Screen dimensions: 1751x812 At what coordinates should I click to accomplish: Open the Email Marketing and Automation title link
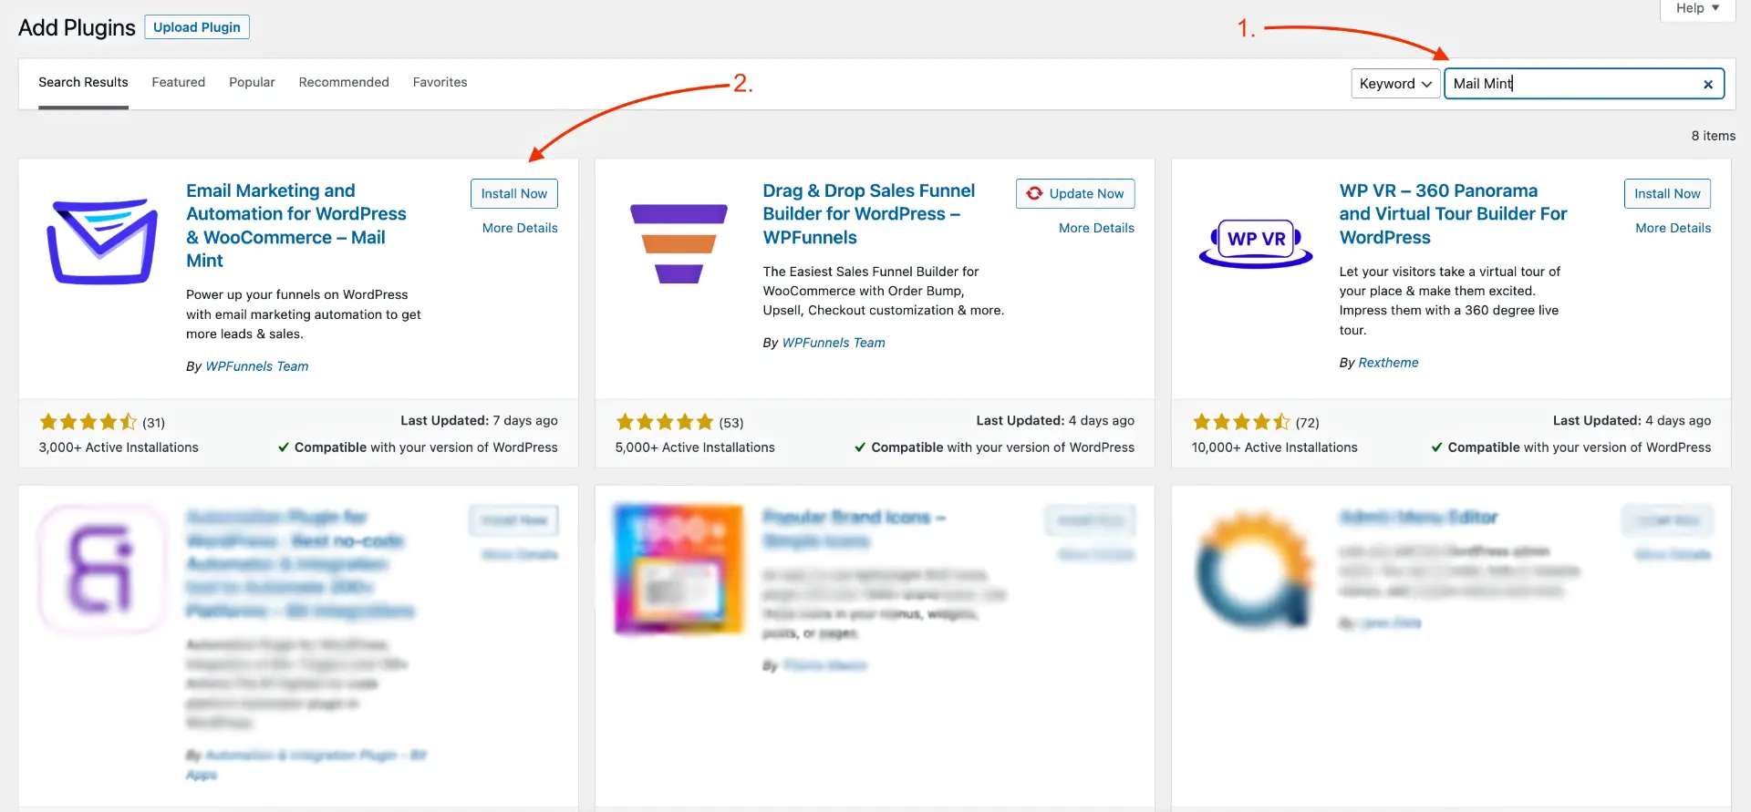click(296, 225)
